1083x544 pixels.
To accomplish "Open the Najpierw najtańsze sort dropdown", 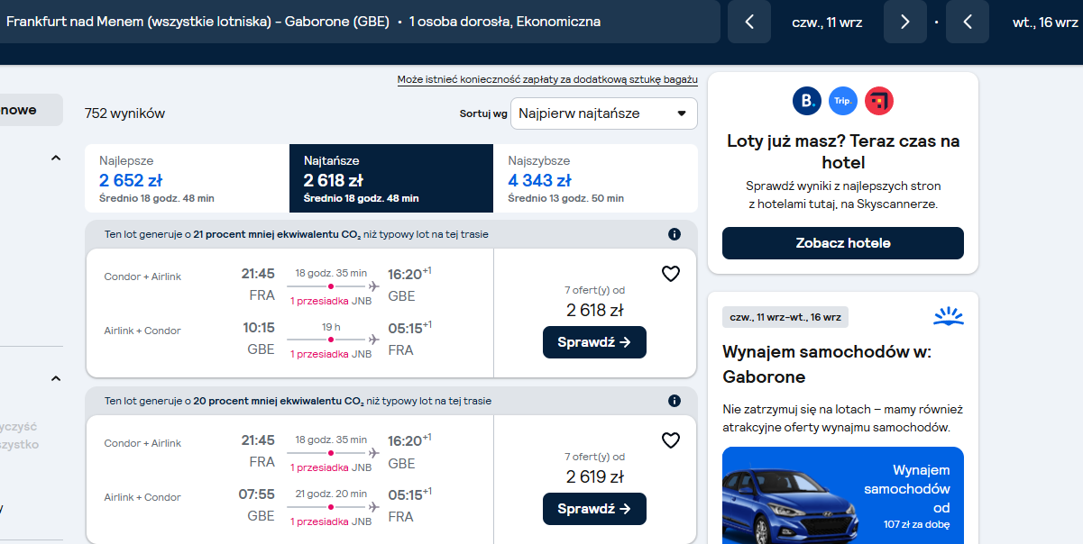I will [604, 113].
